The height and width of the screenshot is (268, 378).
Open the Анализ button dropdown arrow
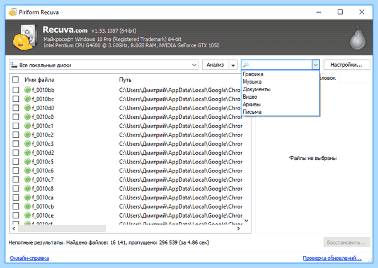[x=233, y=65]
